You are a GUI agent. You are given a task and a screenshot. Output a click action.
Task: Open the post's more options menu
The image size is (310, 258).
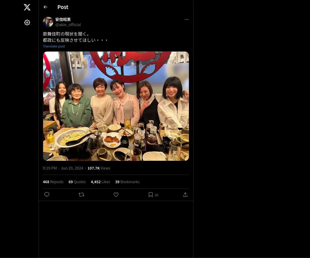click(x=187, y=19)
